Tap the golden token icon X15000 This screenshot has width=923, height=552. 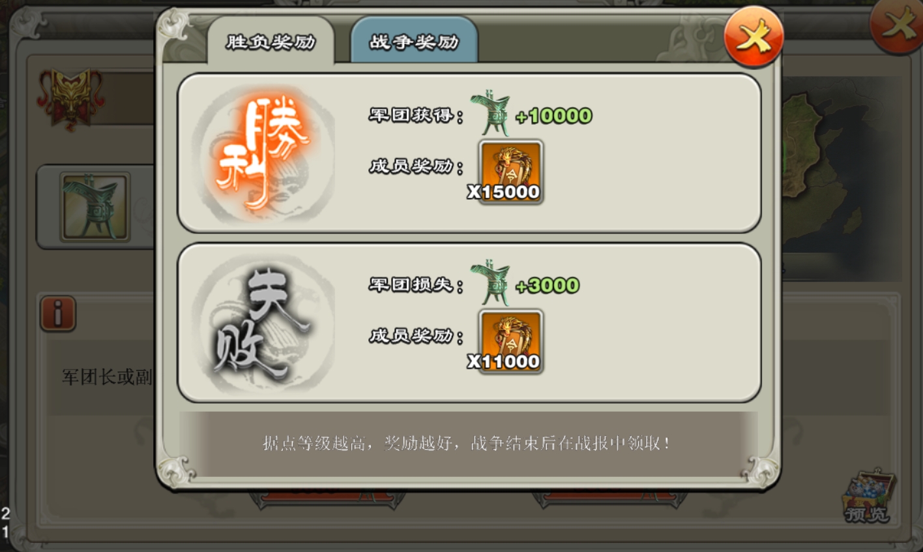pos(511,172)
